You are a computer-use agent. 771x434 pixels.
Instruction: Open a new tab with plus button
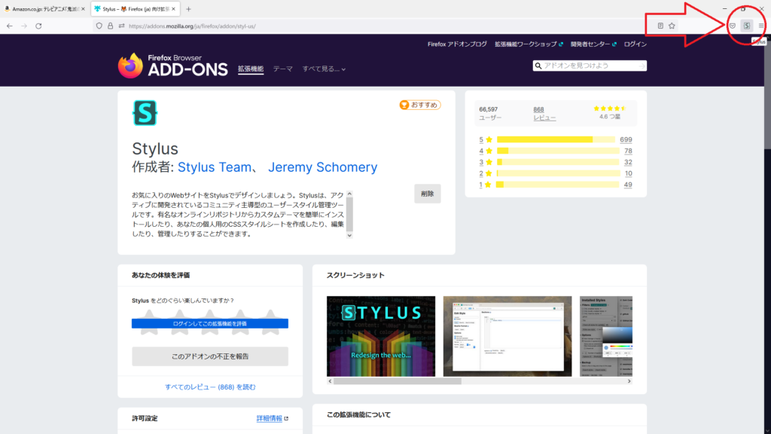click(x=188, y=8)
